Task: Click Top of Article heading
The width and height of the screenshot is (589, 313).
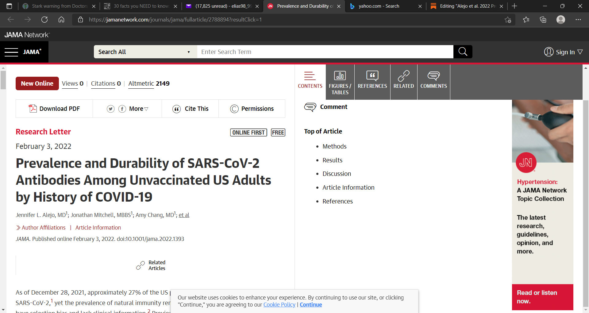Action: [x=323, y=131]
